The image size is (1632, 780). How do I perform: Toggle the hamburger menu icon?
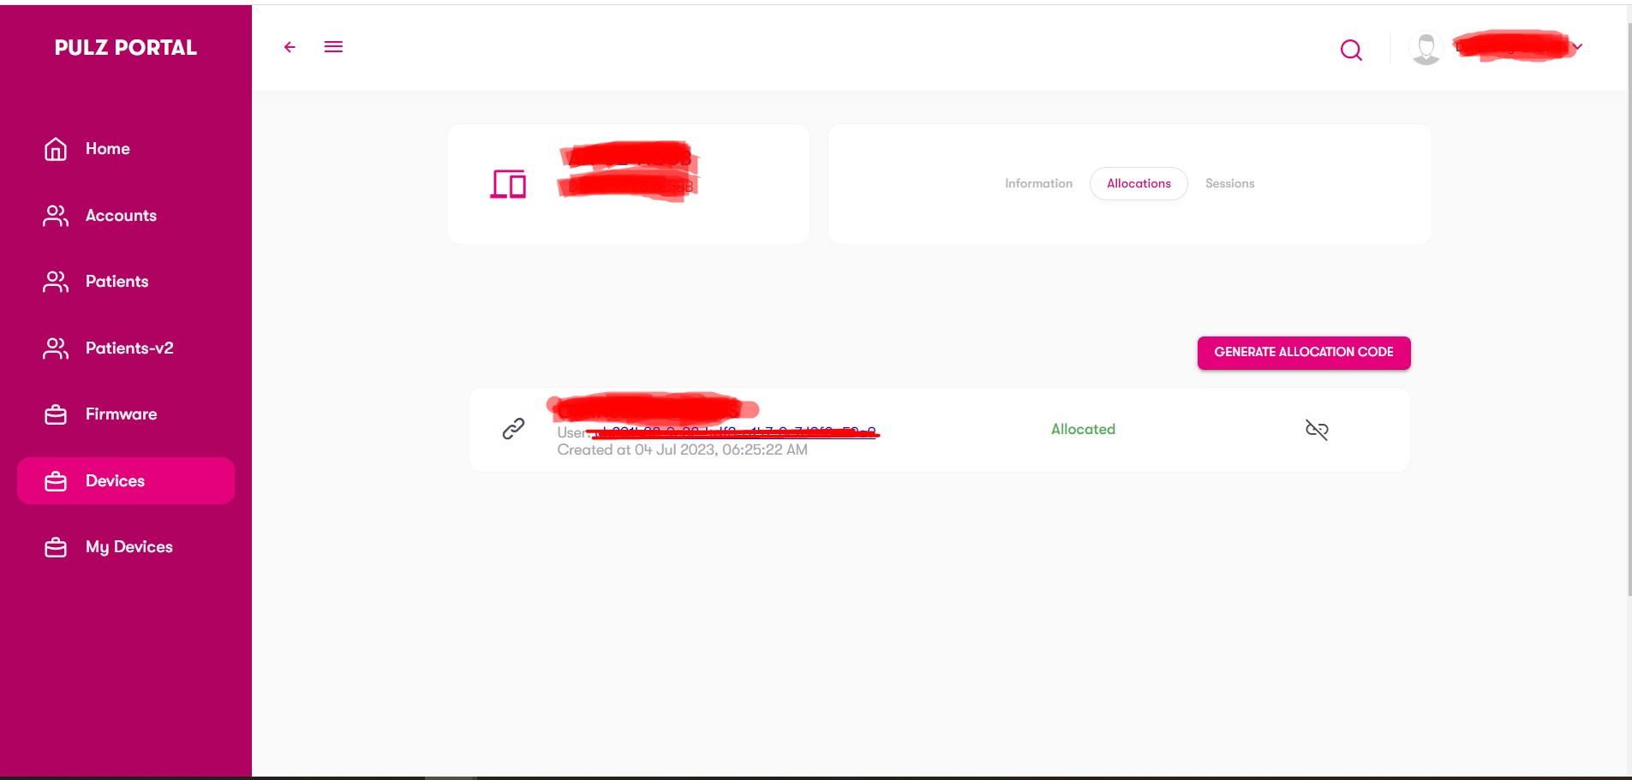[333, 47]
